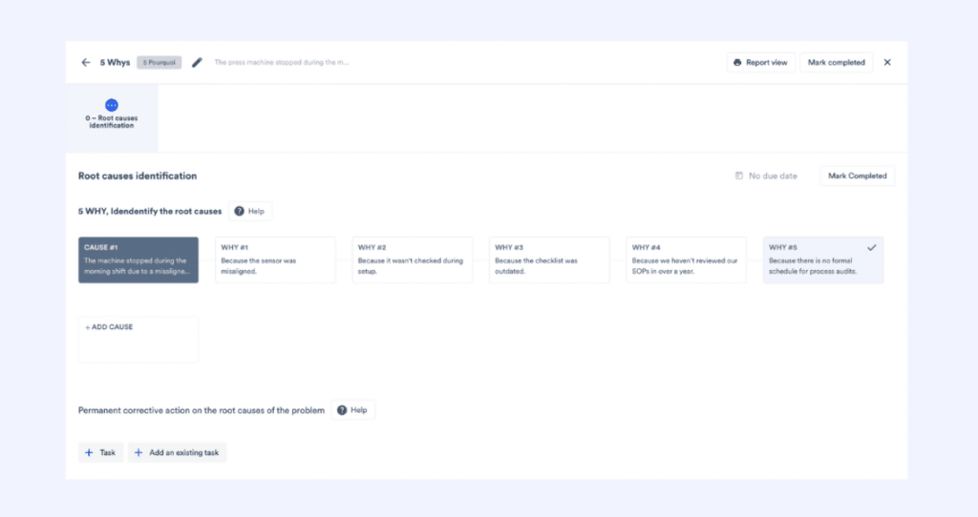Click the printer icon in Report view

tap(736, 63)
